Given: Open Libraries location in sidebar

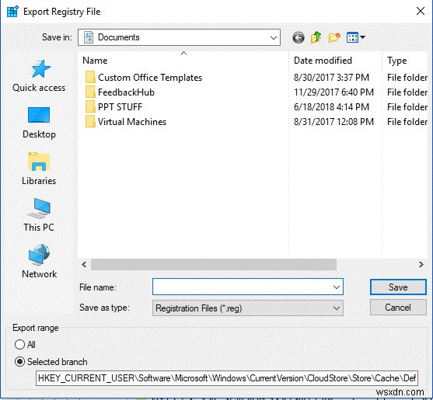Looking at the screenshot, I should (39, 169).
